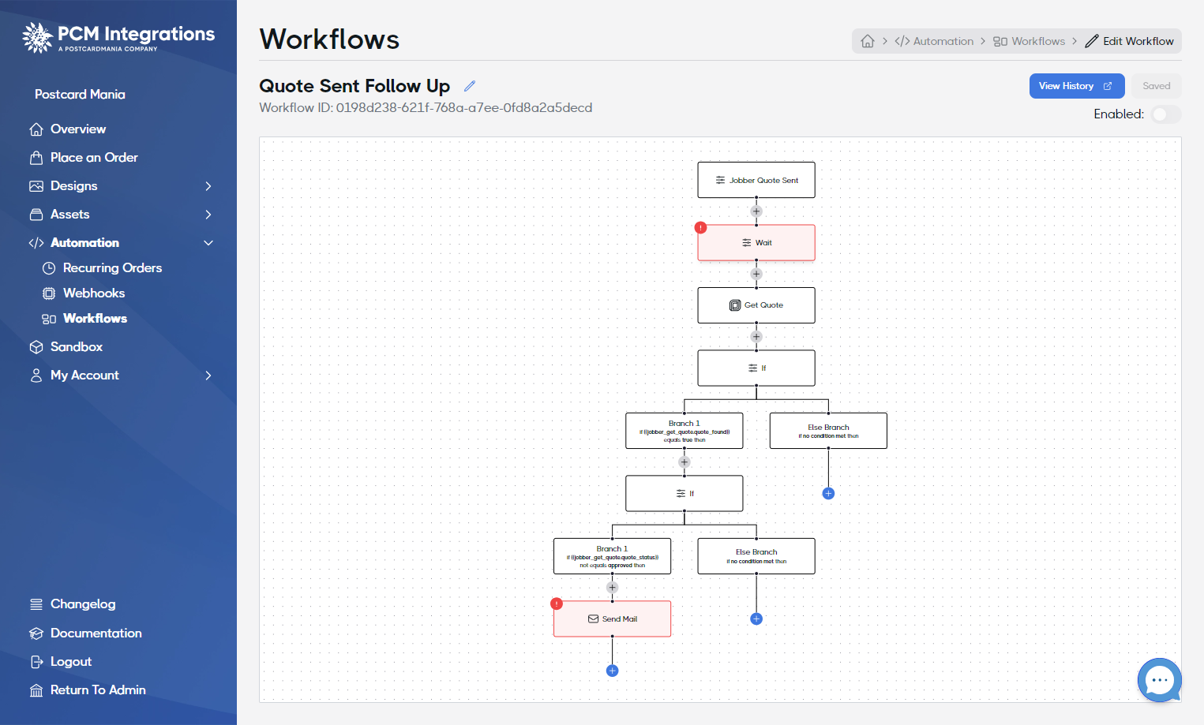This screenshot has width=1204, height=725.
Task: Click the home icon in breadcrumb
Action: click(868, 41)
